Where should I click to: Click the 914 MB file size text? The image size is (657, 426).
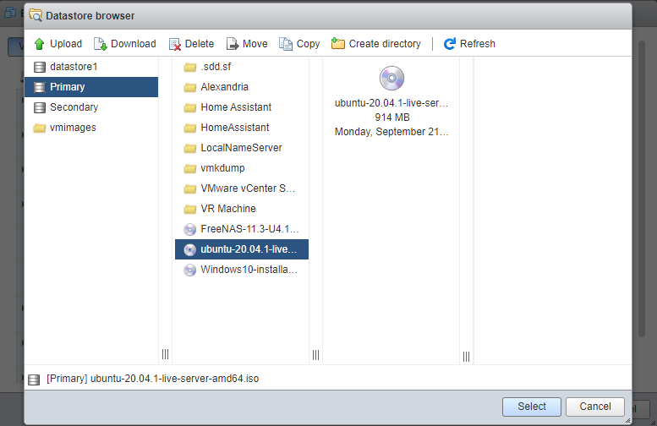(392, 117)
